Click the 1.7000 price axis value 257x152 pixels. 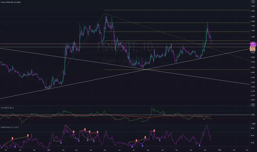pyautogui.click(x=253, y=26)
